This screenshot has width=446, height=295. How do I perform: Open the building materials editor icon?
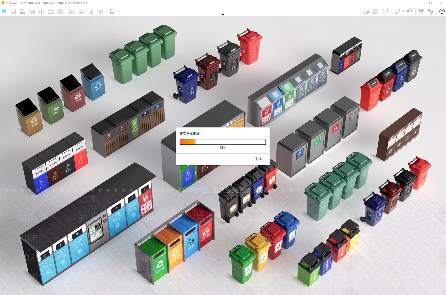(x=51, y=11)
